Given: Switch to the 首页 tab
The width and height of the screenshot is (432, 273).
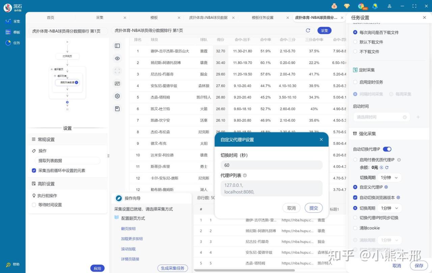Looking at the screenshot, I should [50, 18].
